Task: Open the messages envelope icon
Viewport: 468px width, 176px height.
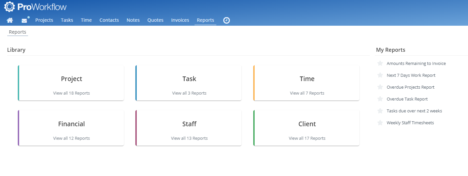Action: (24, 20)
